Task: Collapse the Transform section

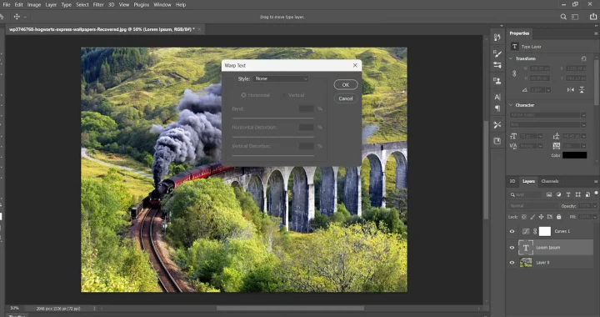Action: [511, 58]
